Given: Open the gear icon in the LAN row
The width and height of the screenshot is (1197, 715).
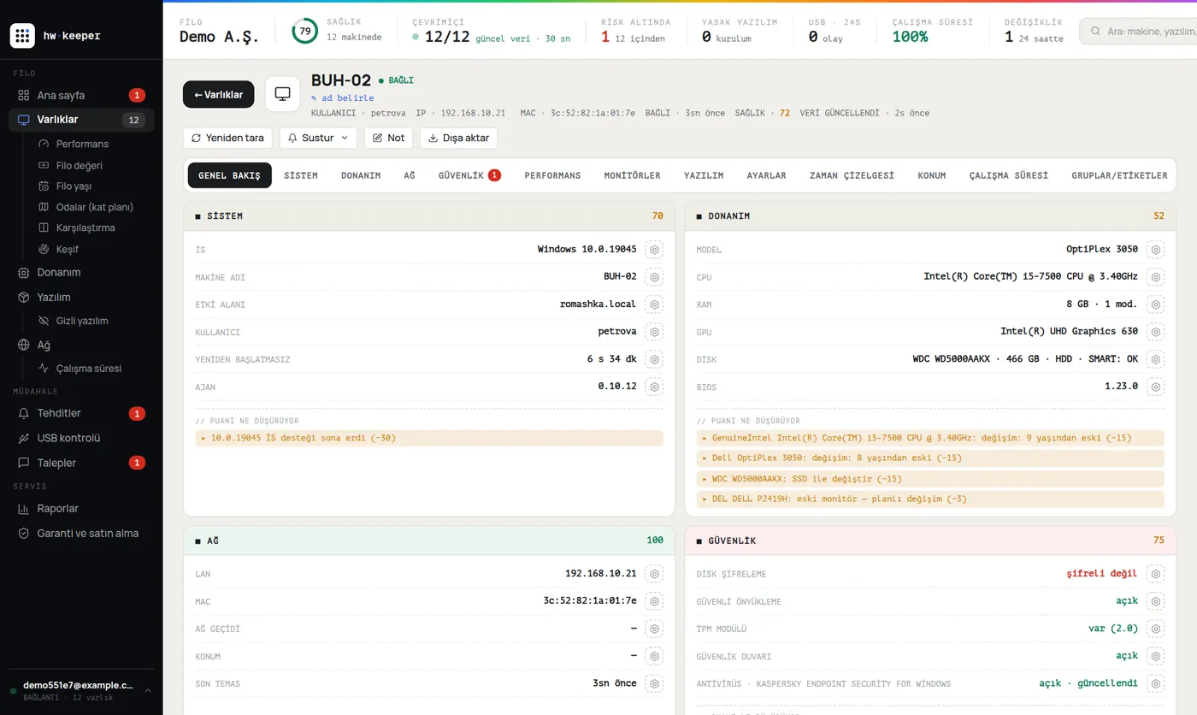Looking at the screenshot, I should coord(654,574).
